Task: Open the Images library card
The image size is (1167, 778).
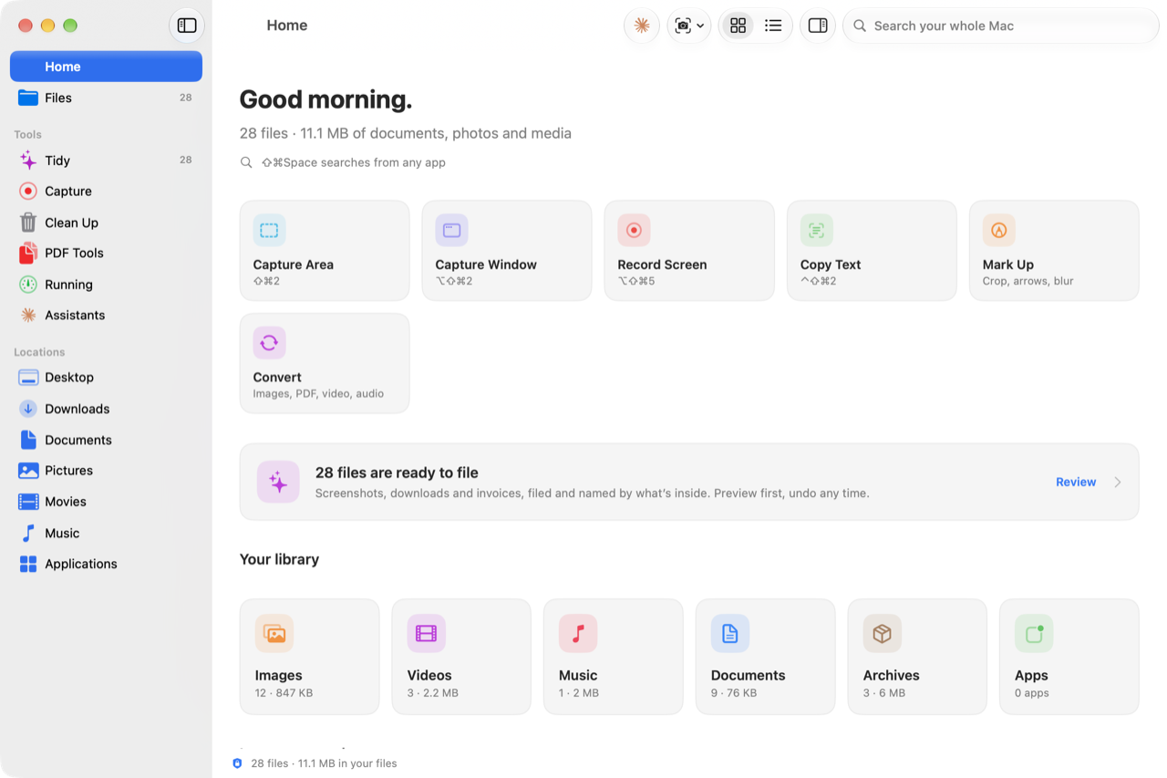Action: (x=309, y=657)
